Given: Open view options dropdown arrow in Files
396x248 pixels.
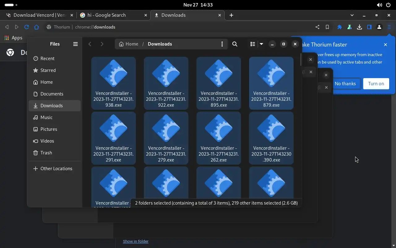Looking at the screenshot, I should [x=261, y=44].
